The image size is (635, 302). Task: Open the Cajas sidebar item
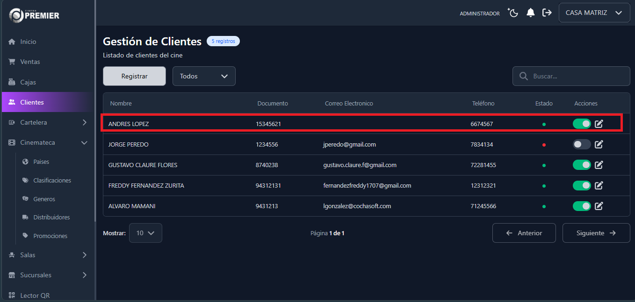click(x=28, y=82)
